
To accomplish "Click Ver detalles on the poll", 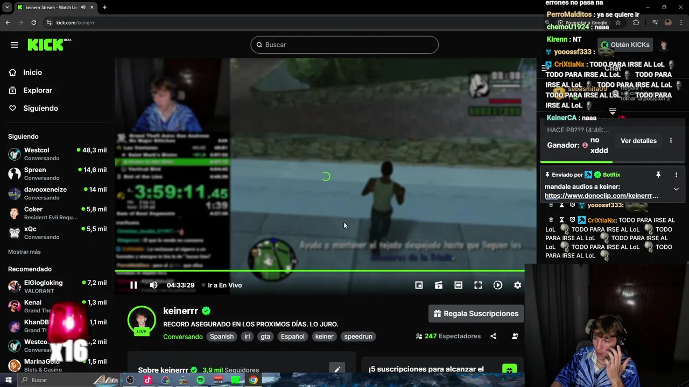I will coord(638,141).
